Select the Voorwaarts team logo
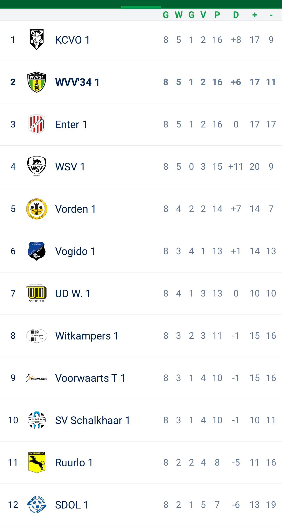The width and height of the screenshot is (282, 528). [37, 378]
